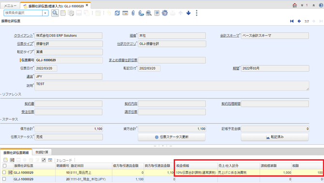Collapse the header with the double up chevron

pos(314,5)
